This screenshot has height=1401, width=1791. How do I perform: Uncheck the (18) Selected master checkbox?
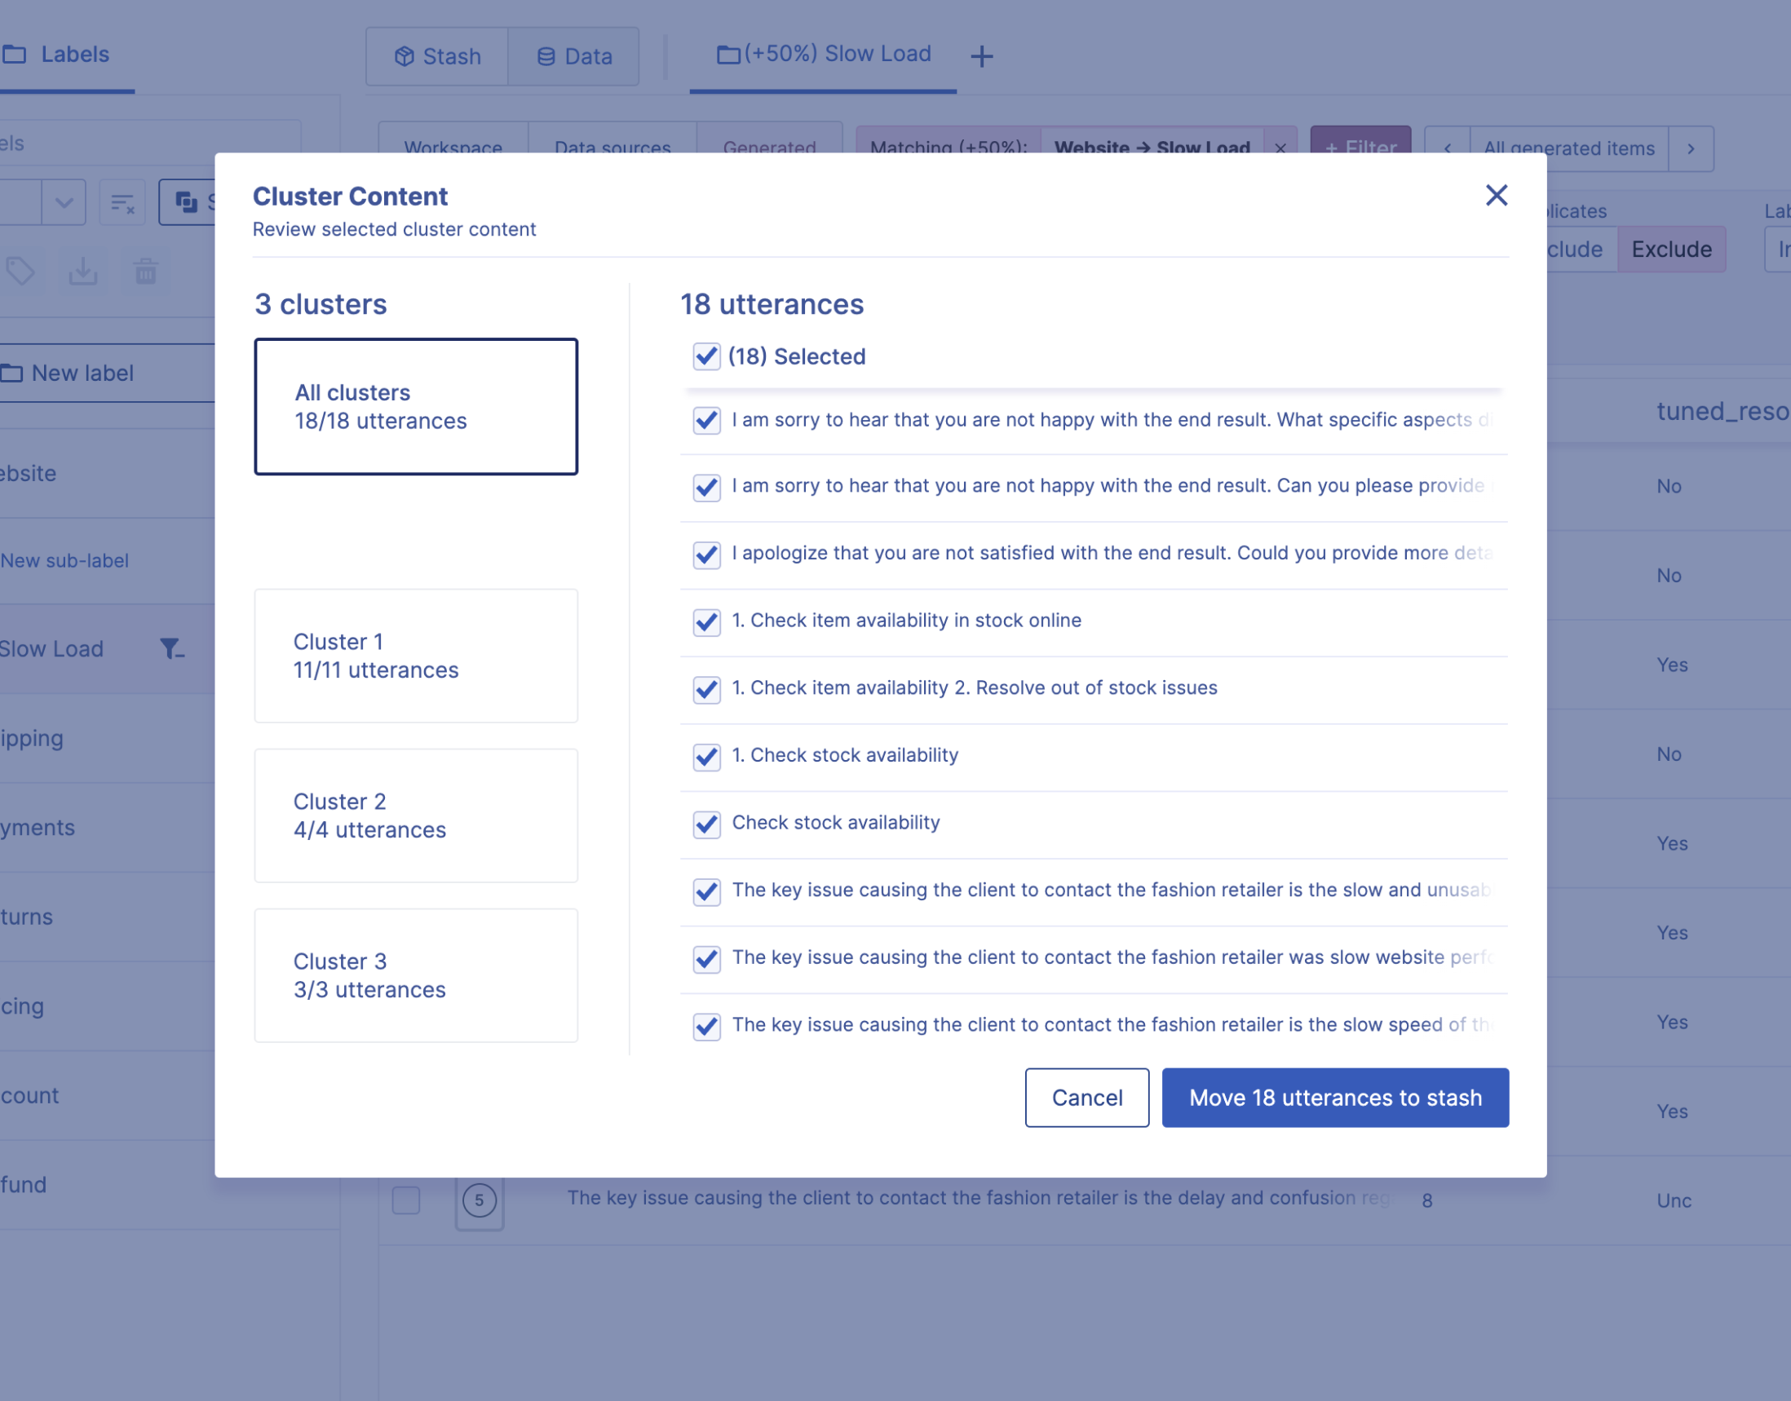(x=706, y=356)
